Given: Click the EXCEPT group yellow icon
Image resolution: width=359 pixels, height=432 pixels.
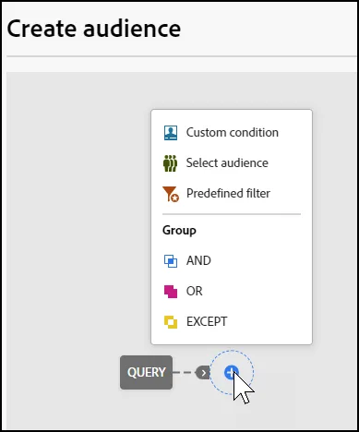Looking at the screenshot, I should coord(171,322).
